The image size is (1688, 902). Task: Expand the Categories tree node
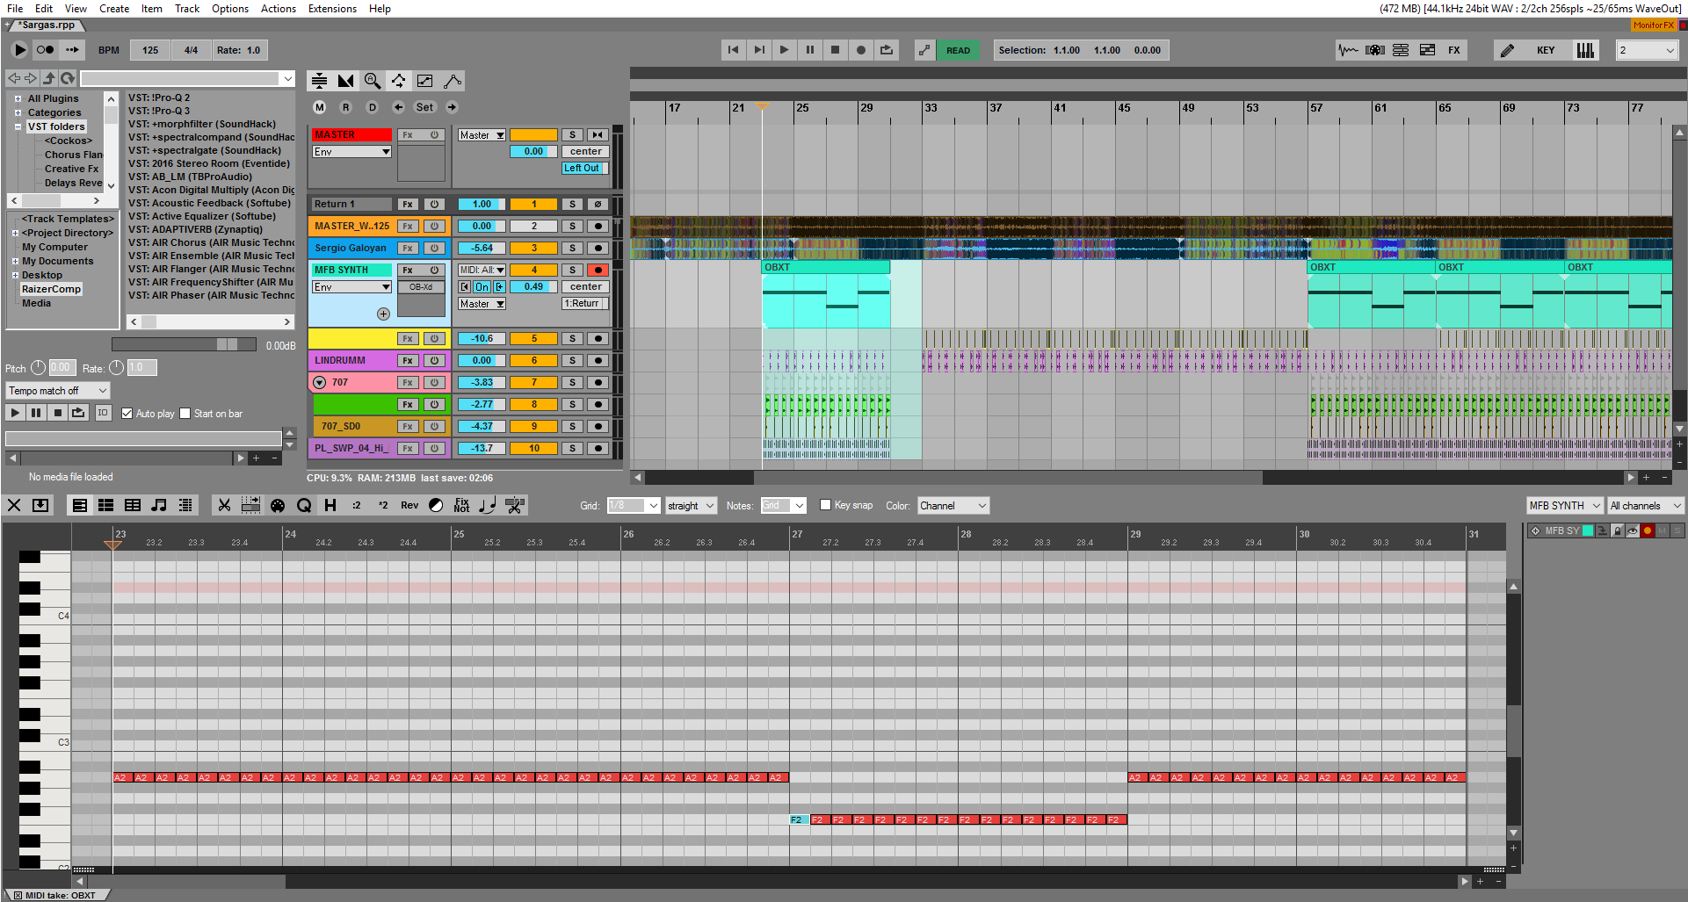click(18, 112)
